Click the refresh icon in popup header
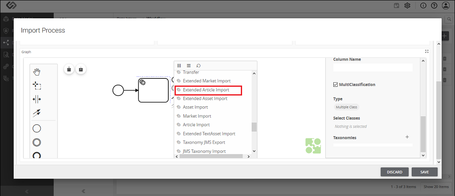The height and width of the screenshot is (196, 455). [x=198, y=66]
